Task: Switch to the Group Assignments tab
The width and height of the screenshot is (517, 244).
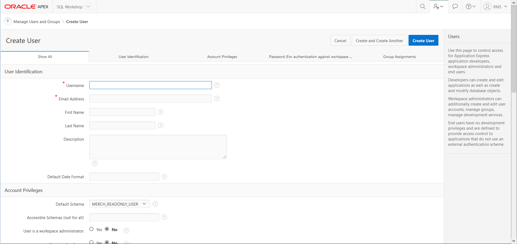Action: coord(399,57)
